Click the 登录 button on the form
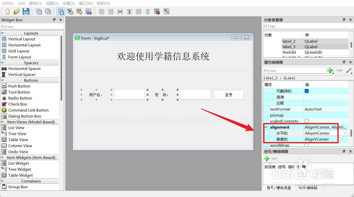Screen dimensions: 354x197 point(228,94)
